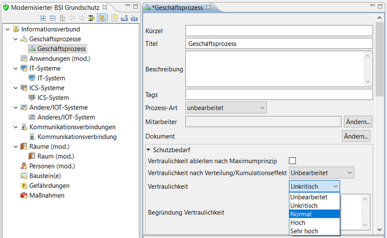
Task: Close the Modernisierter BSI Grundschutz view
Action: pyautogui.click(x=104, y=7)
